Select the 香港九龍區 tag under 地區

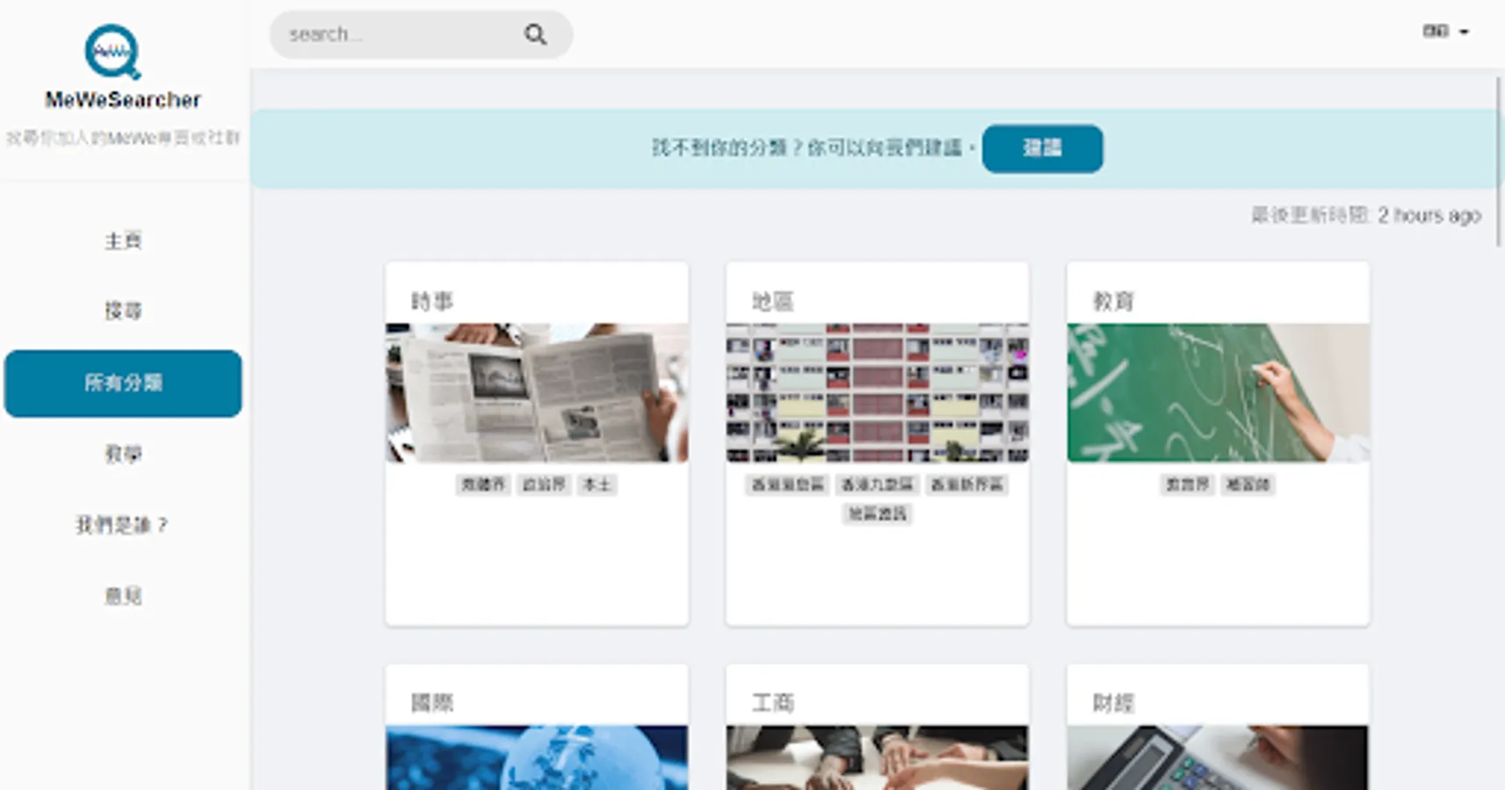[x=878, y=485]
